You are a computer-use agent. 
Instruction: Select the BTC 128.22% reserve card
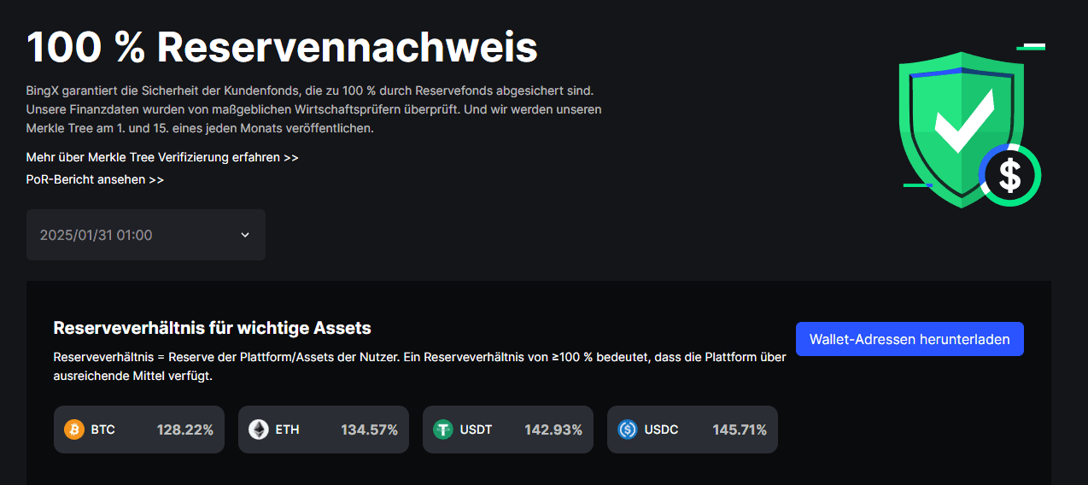pyautogui.click(x=139, y=429)
